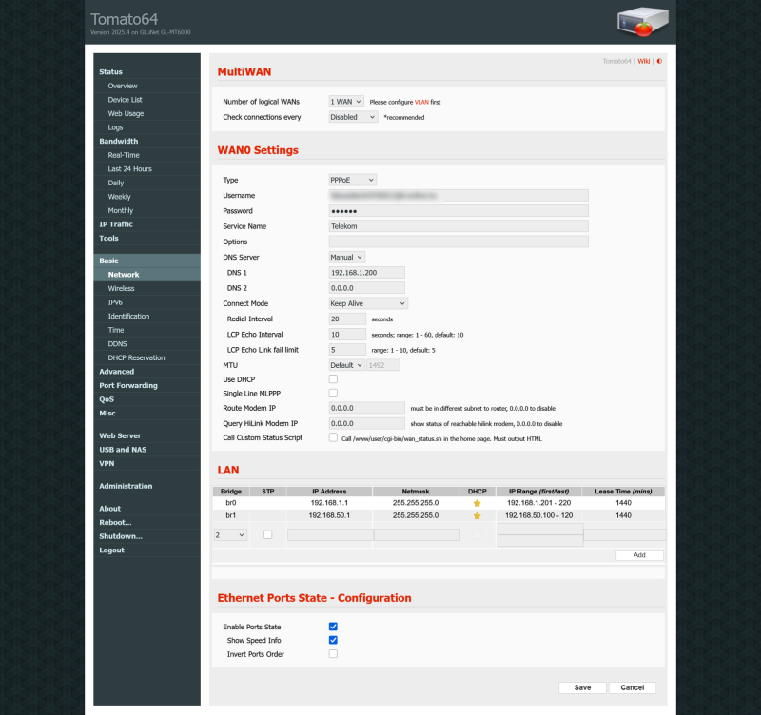
Task: Open the Advanced menu section
Action: tap(116, 372)
